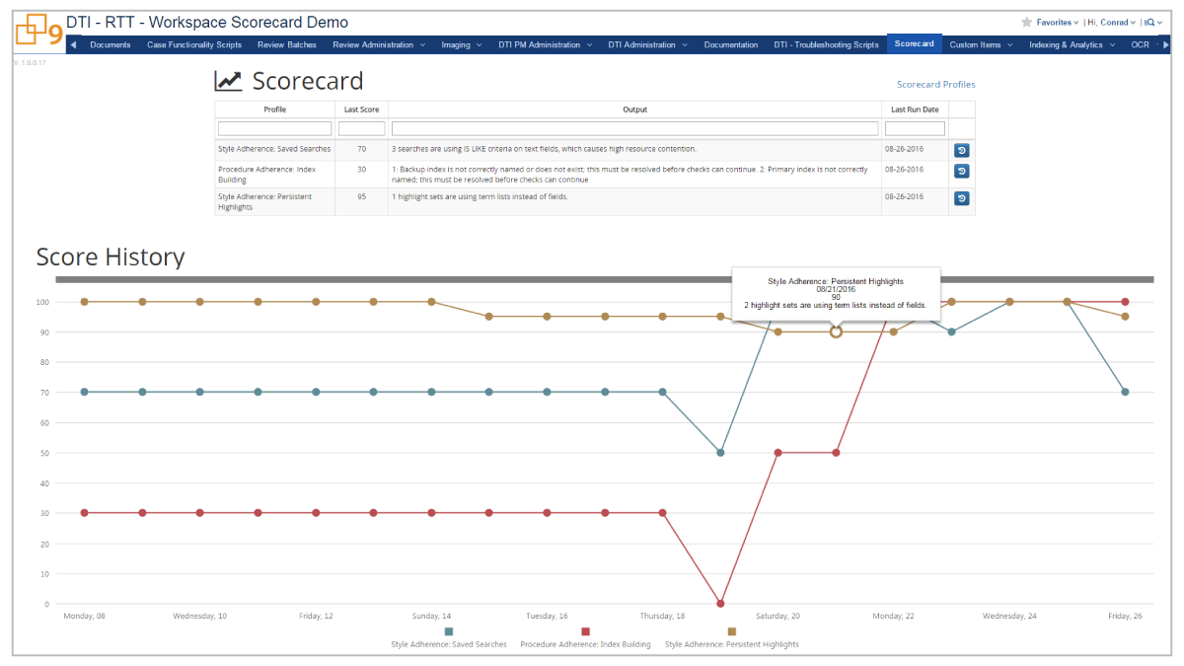Screen dimensions: 1184x666
Task: Click the line-chart icon beside Scorecard heading
Action: point(228,80)
